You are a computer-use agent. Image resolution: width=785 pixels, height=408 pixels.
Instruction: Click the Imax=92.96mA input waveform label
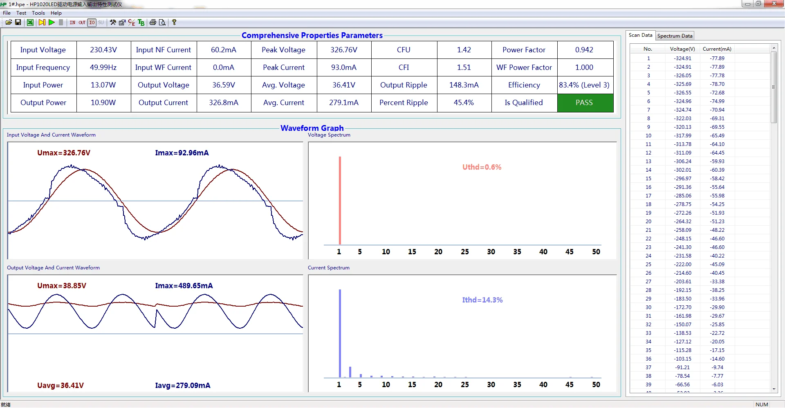182,153
